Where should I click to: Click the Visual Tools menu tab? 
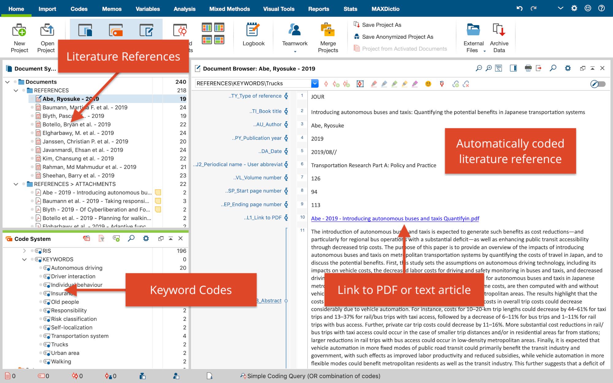click(279, 8)
